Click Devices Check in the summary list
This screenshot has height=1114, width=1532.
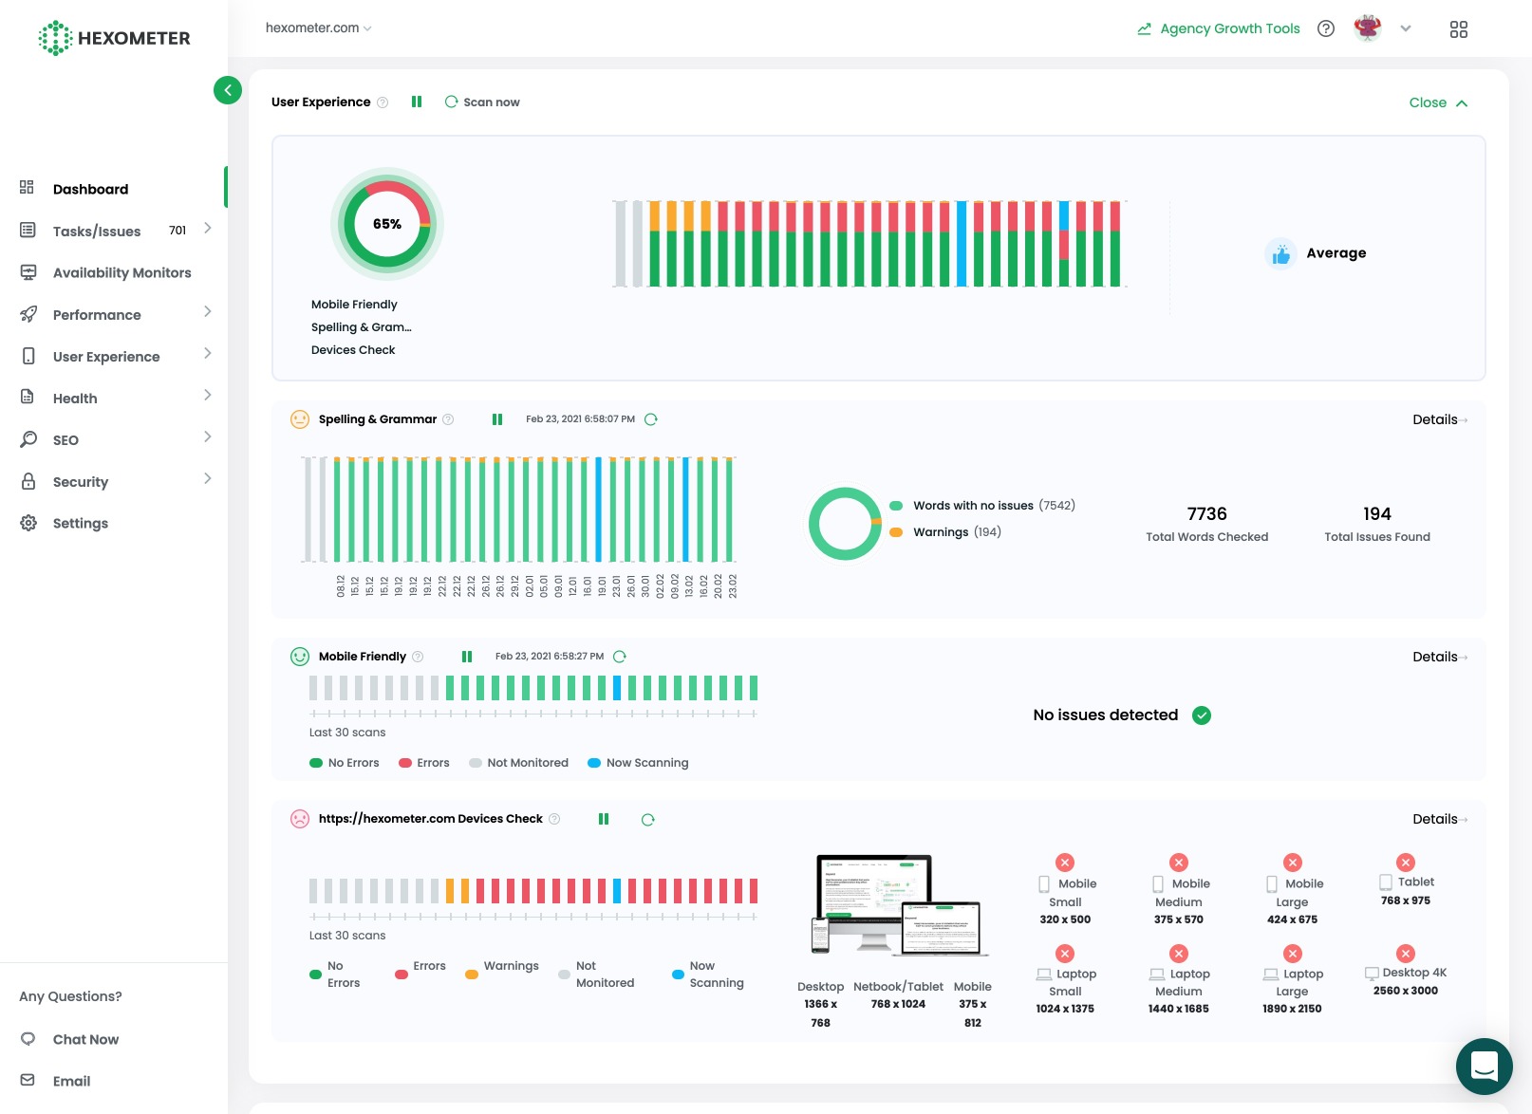coord(353,350)
